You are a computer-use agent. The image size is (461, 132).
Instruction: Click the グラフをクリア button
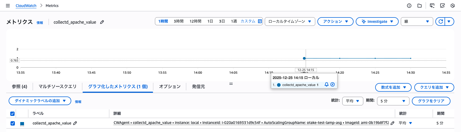point(431,101)
